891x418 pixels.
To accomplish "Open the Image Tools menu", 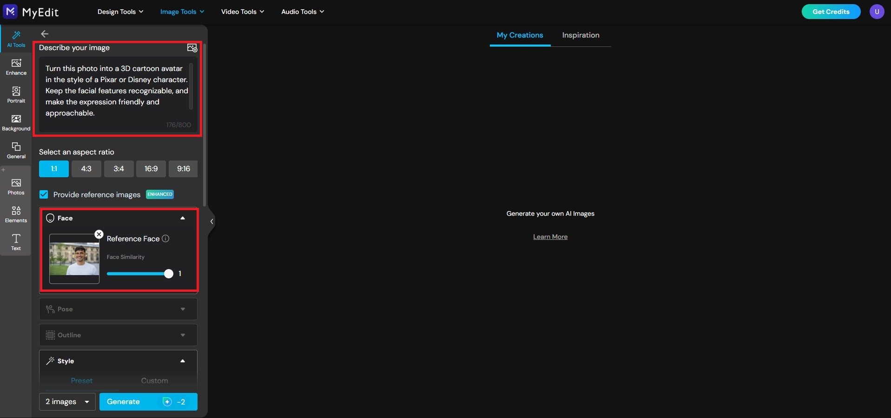I will [182, 12].
